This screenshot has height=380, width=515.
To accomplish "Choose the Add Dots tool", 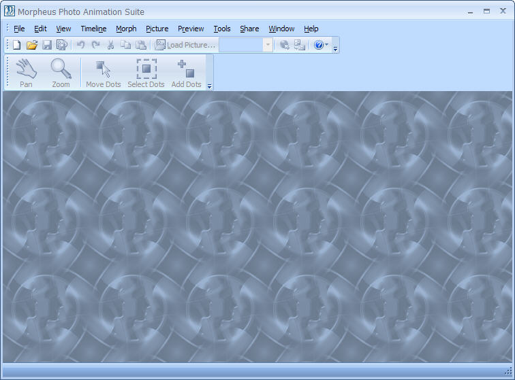I will [x=186, y=73].
